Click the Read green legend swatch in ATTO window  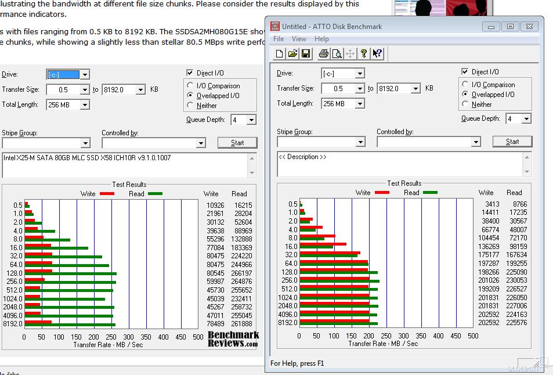[430, 193]
